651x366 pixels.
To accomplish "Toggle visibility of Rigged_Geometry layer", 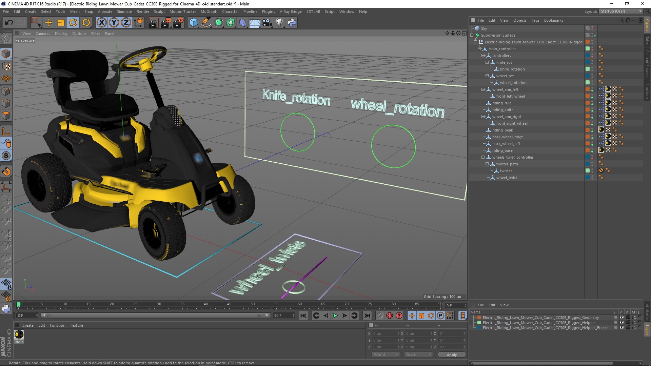I will click(622, 318).
